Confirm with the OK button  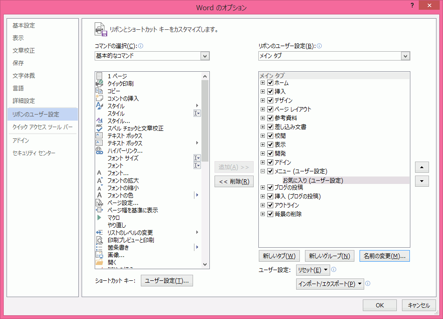(380, 305)
